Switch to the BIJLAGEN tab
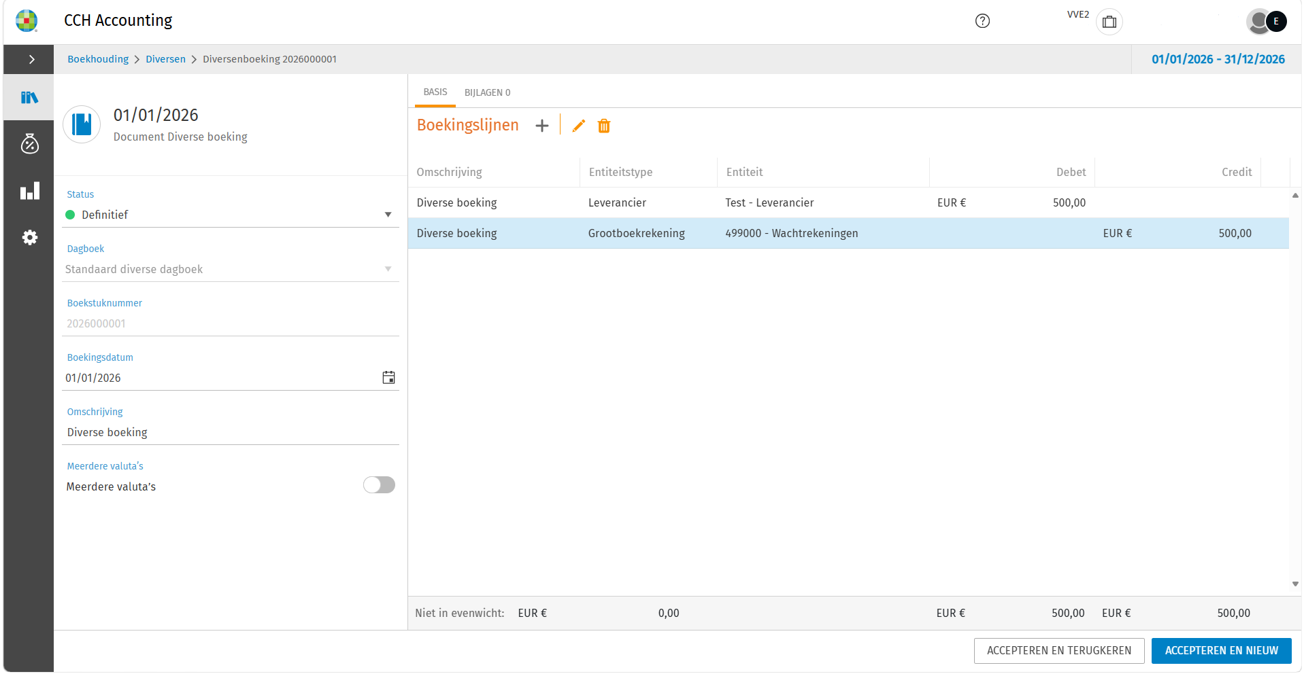 [x=487, y=92]
